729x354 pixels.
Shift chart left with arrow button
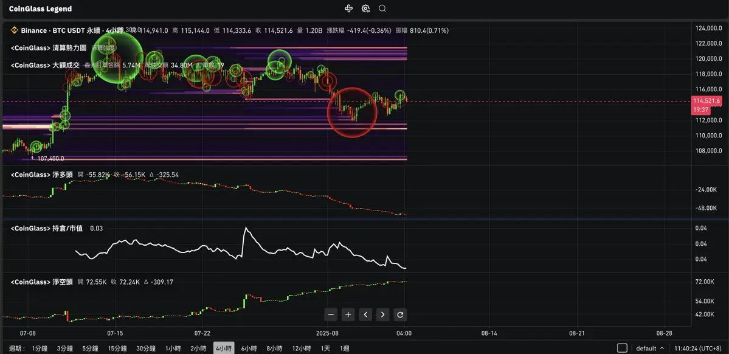365,315
